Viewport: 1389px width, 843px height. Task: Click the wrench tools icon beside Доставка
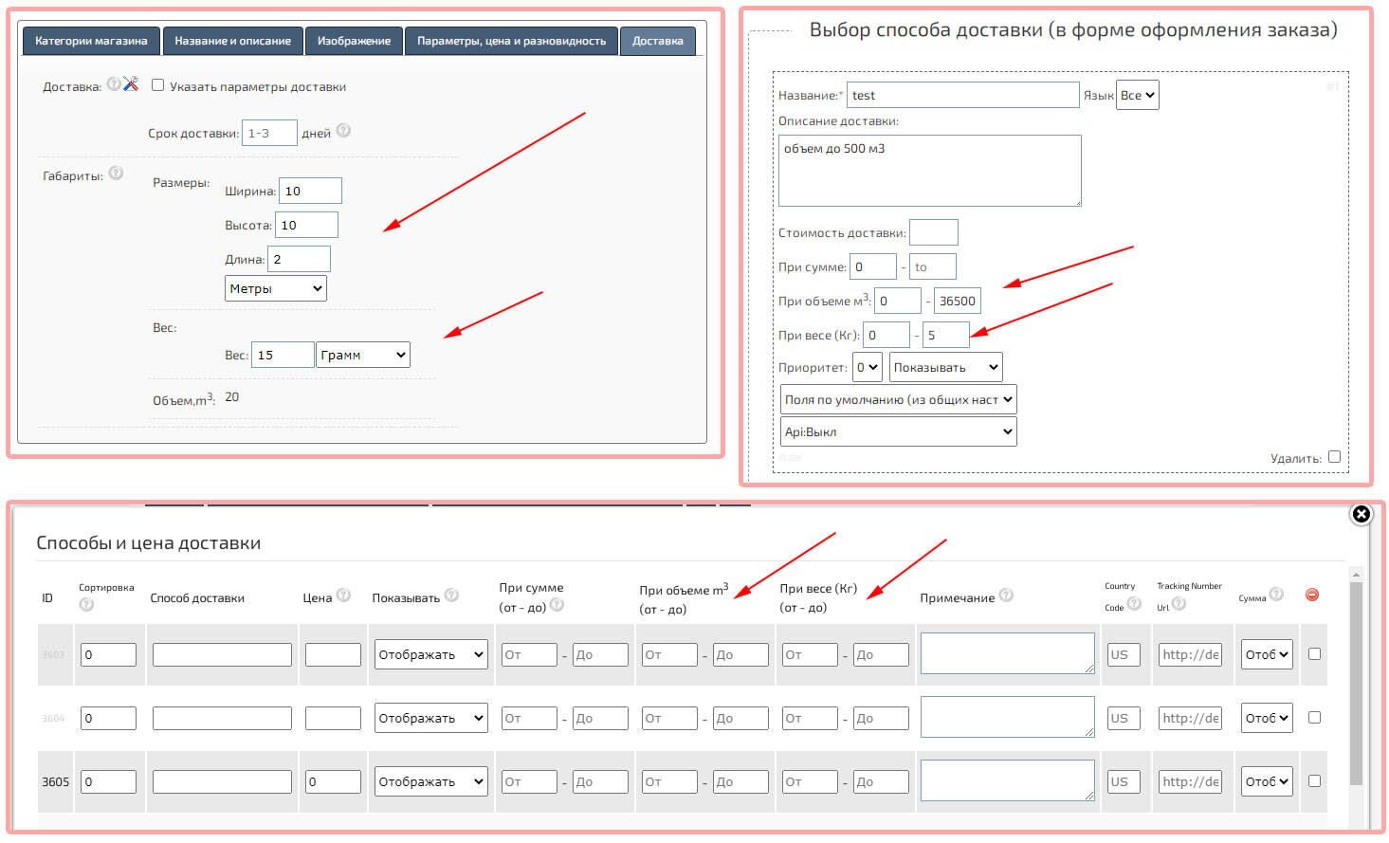pyautogui.click(x=131, y=84)
